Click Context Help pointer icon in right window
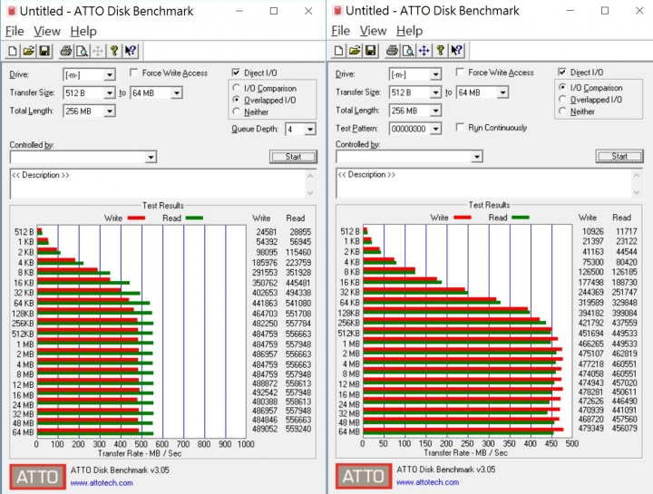Viewport: 653px width, 494px height. coord(456,51)
